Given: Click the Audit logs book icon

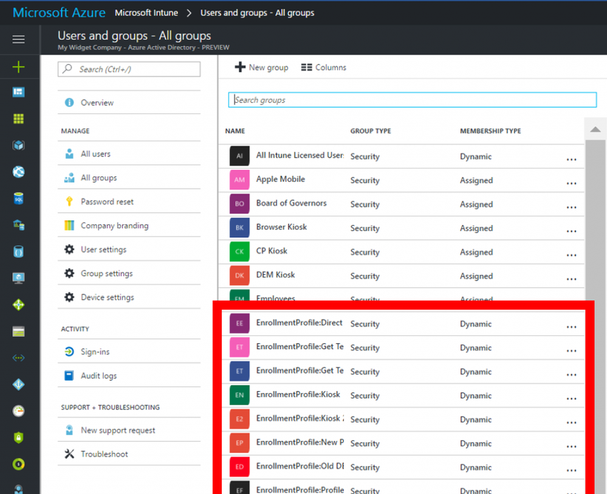Looking at the screenshot, I should (69, 375).
